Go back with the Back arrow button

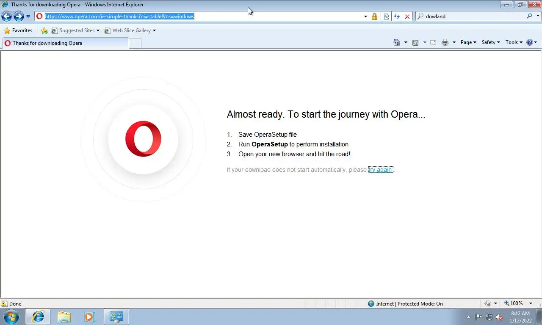tap(6, 17)
